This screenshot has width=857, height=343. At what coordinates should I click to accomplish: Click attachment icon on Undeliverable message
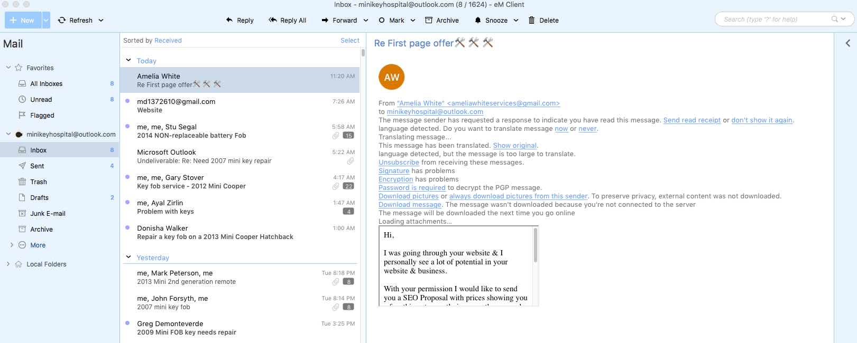(351, 161)
